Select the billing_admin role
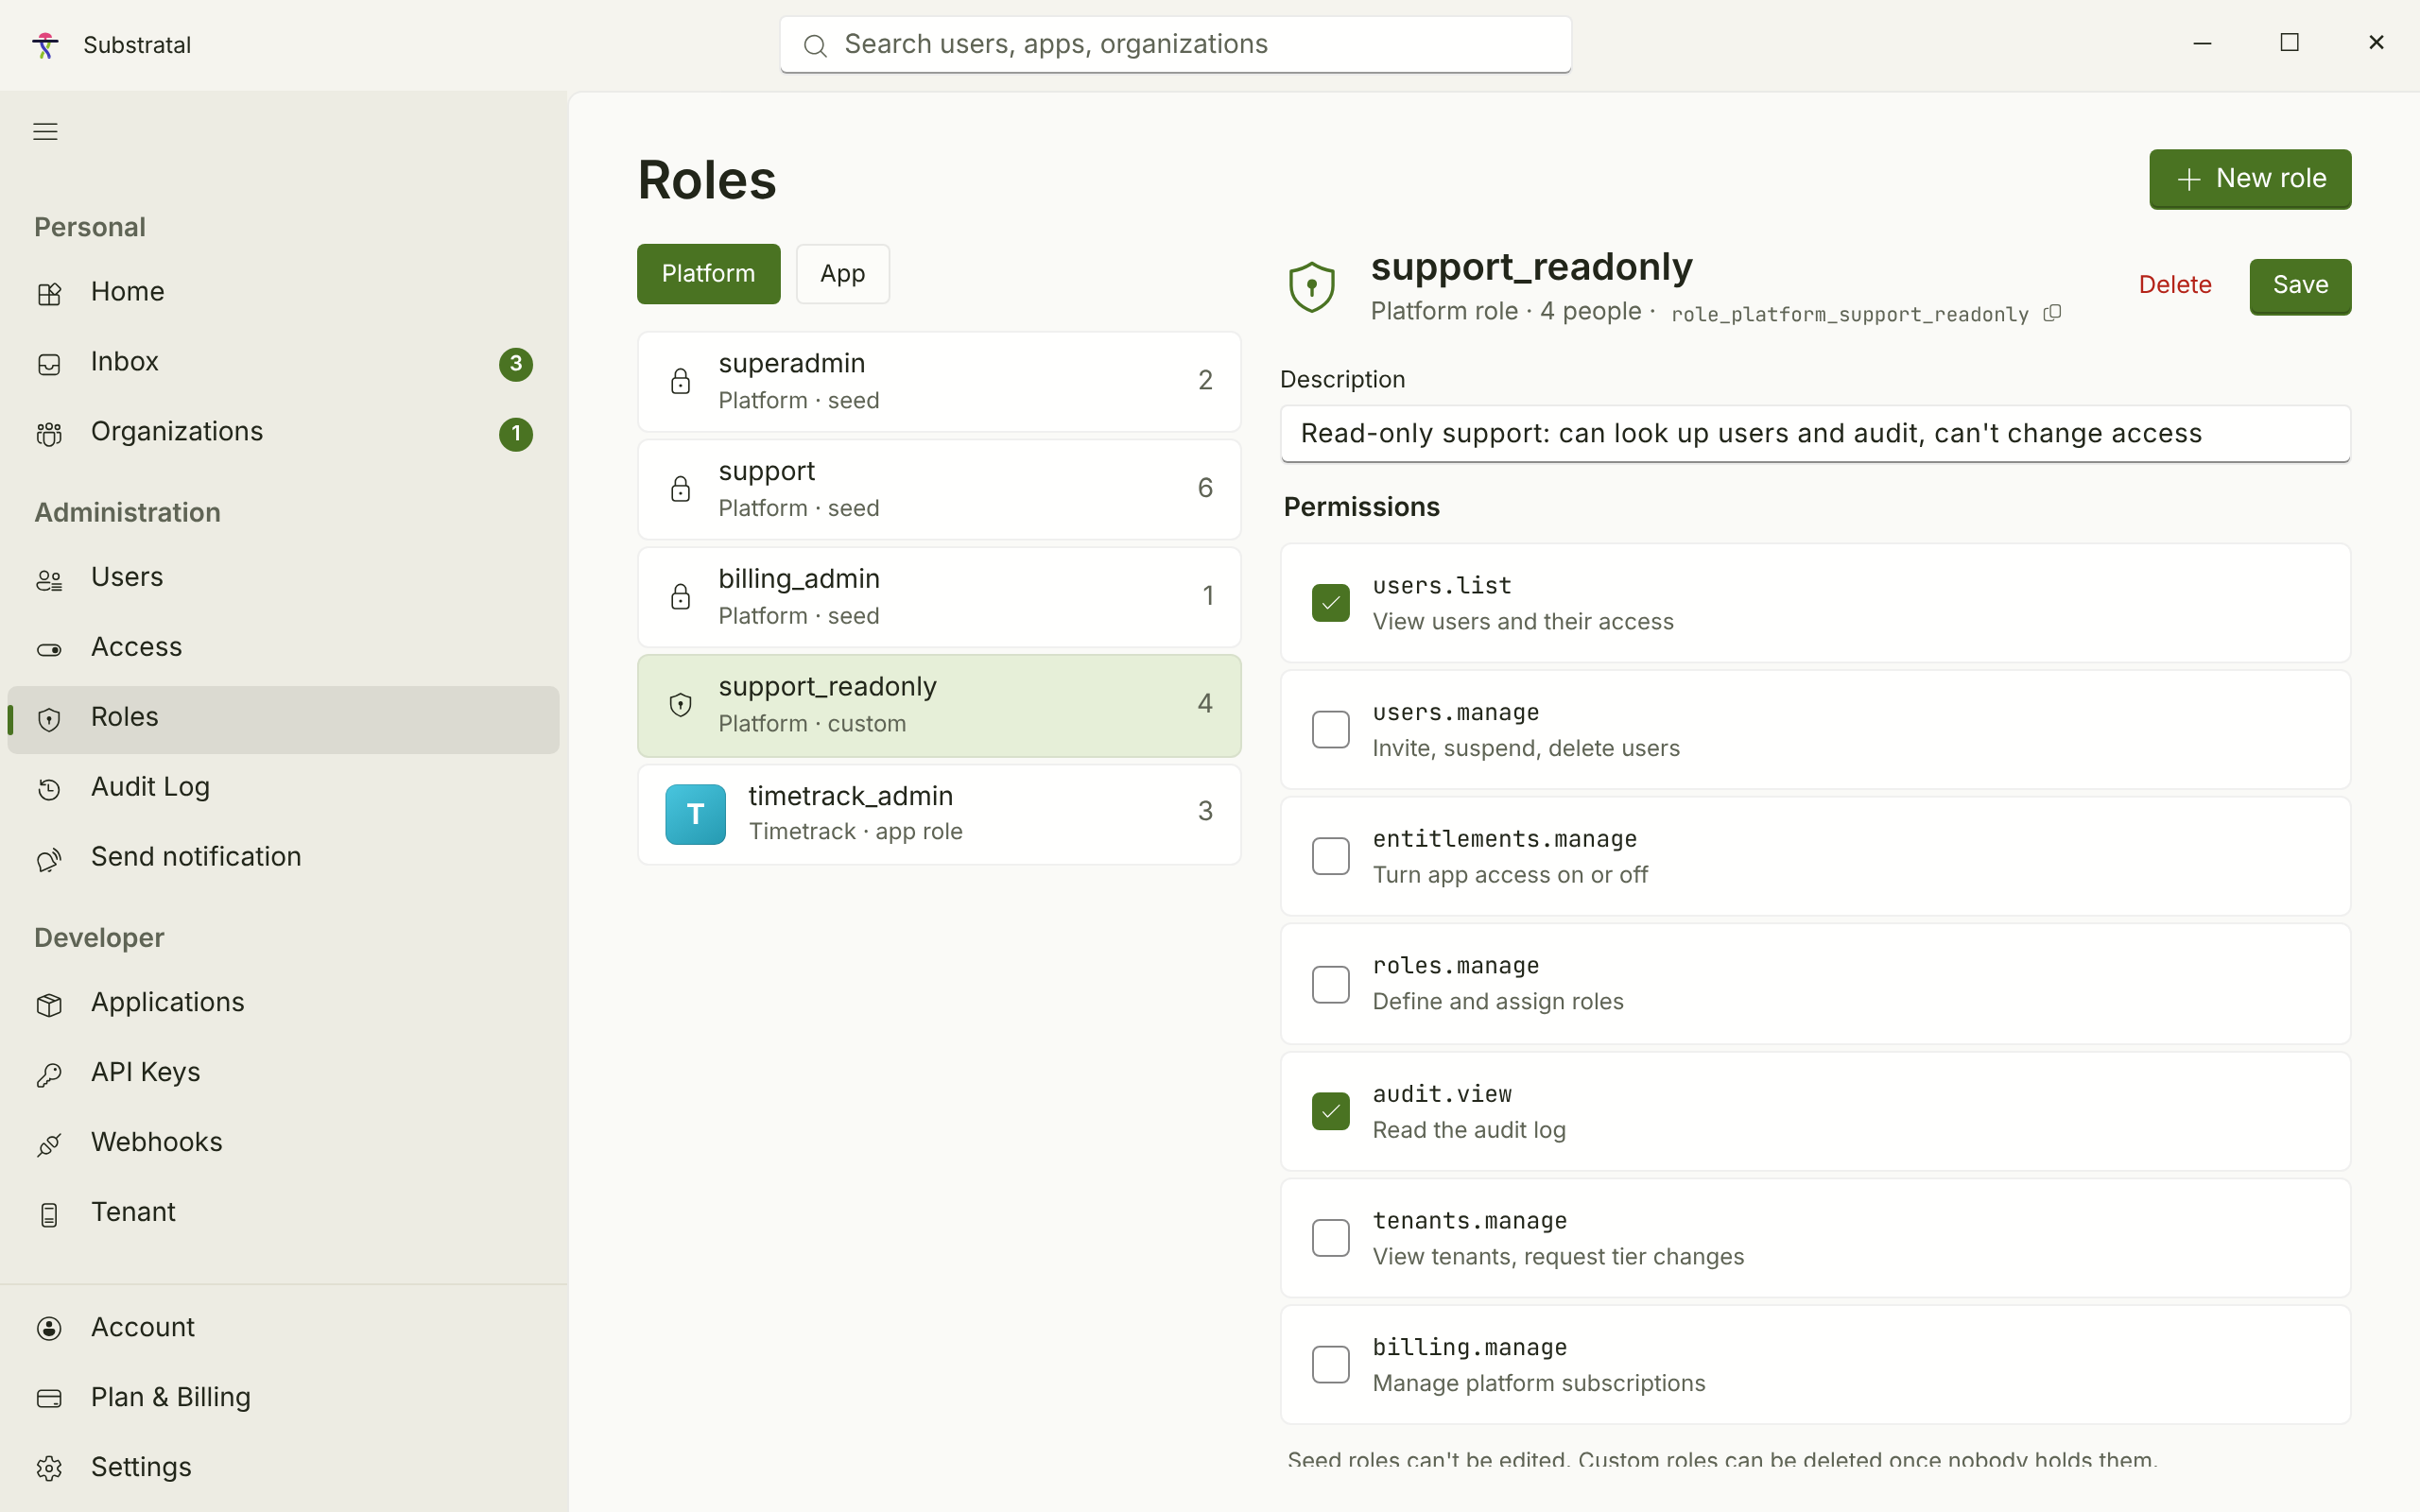This screenshot has height=1512, width=2420. click(x=939, y=597)
